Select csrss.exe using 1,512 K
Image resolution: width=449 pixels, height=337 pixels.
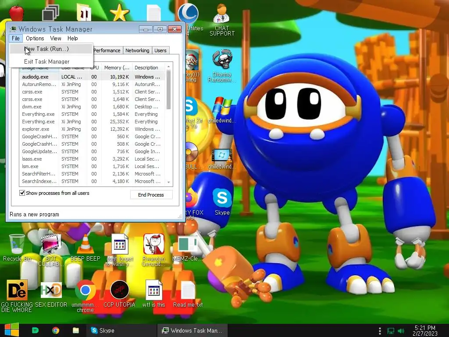[x=93, y=92]
